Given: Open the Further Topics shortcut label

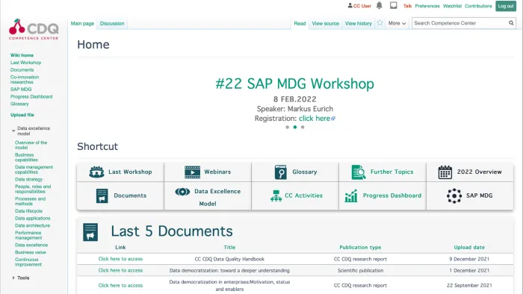Looking at the screenshot, I should [392, 172].
